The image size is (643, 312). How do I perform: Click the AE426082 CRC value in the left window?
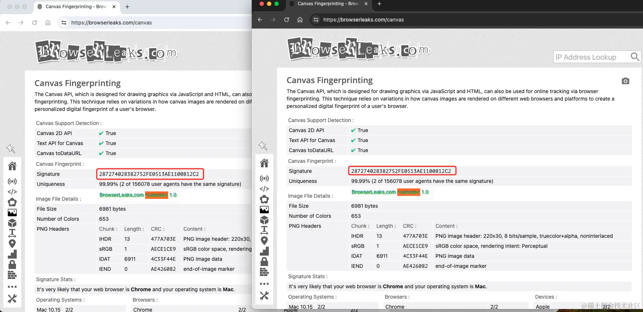point(163,269)
